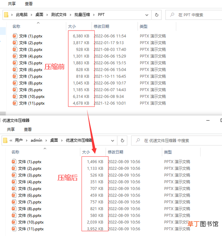
Task: Select 文件 (3).pptx in 优速文件压缩器 window
Action: pos(30,175)
